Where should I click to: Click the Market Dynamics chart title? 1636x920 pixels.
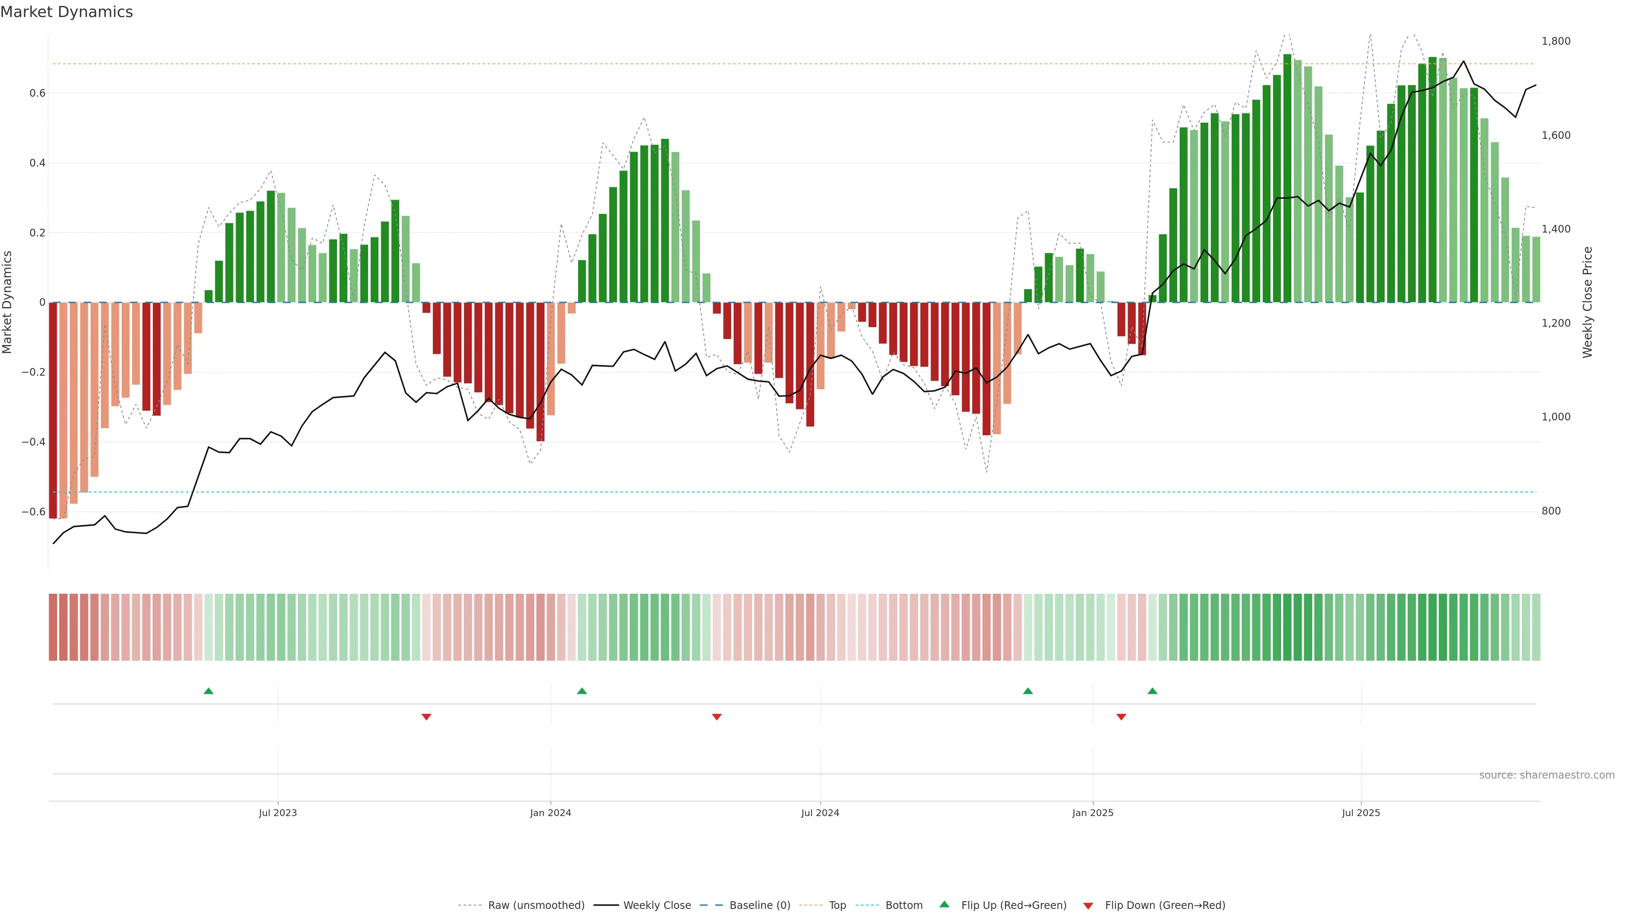[67, 12]
